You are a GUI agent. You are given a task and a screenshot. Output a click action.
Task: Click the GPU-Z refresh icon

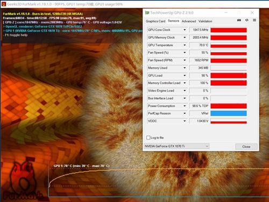click(247, 20)
